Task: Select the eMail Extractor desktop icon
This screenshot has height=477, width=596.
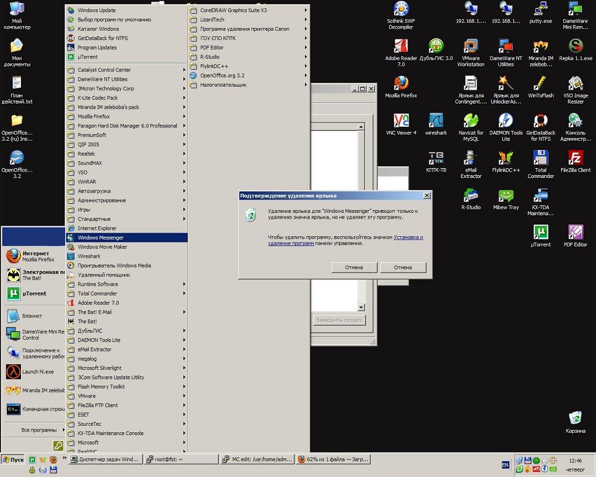Action: [470, 164]
